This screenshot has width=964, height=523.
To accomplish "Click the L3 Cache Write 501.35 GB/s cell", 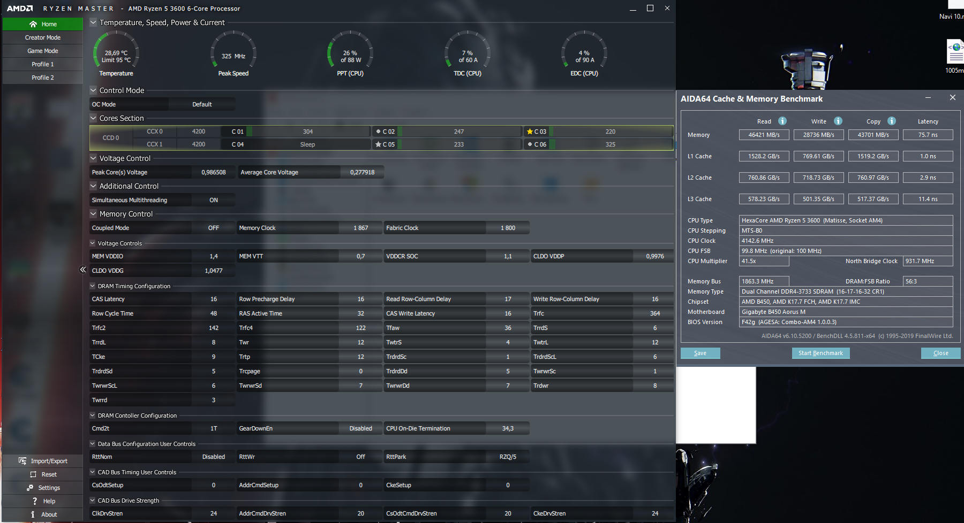I will (819, 199).
